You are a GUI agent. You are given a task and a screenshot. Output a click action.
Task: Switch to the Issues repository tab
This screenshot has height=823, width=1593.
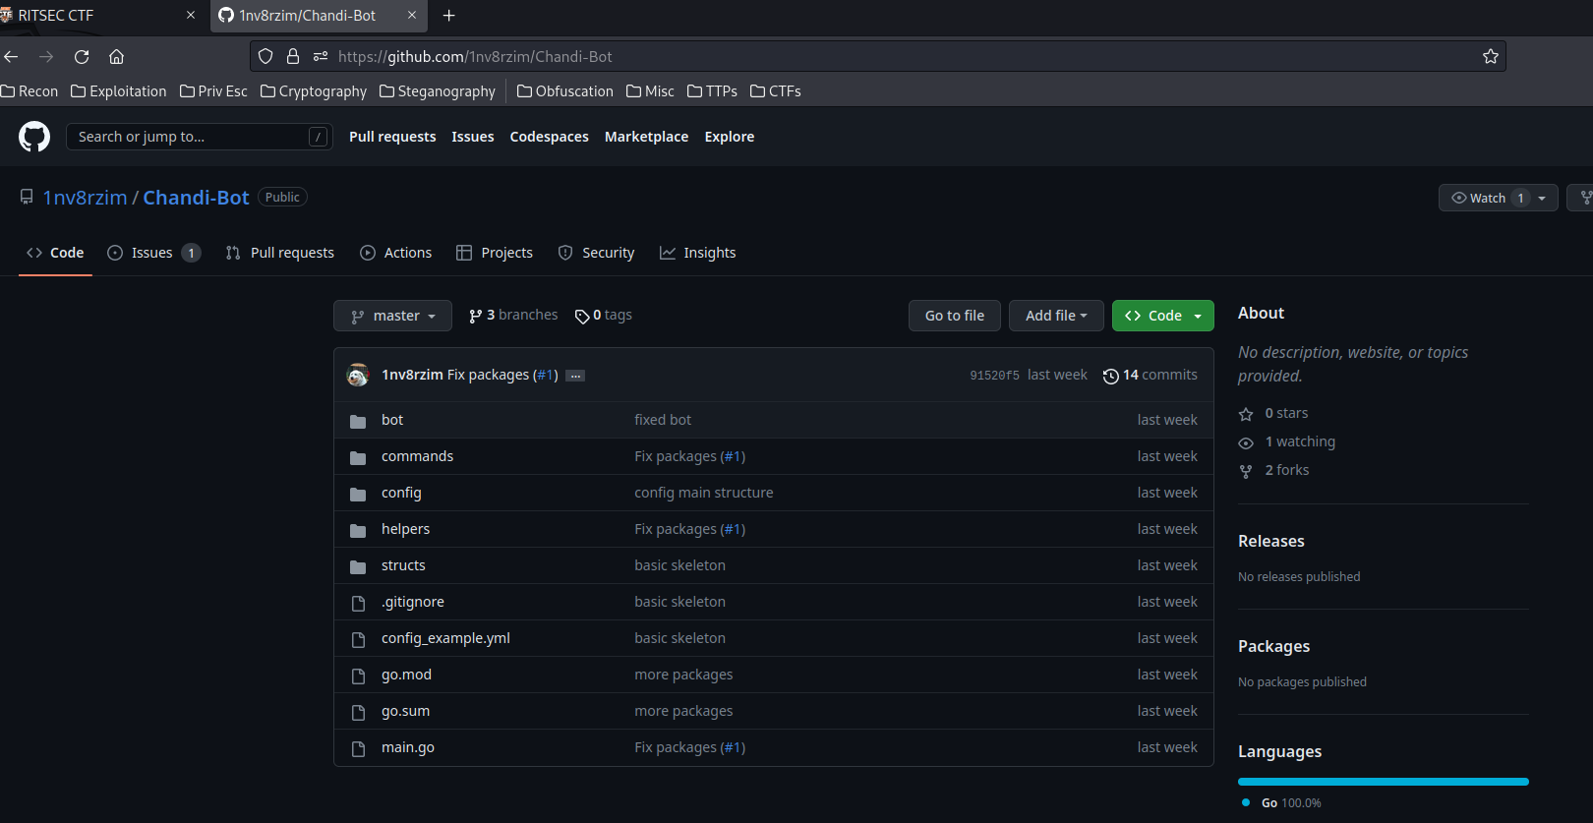(x=154, y=253)
